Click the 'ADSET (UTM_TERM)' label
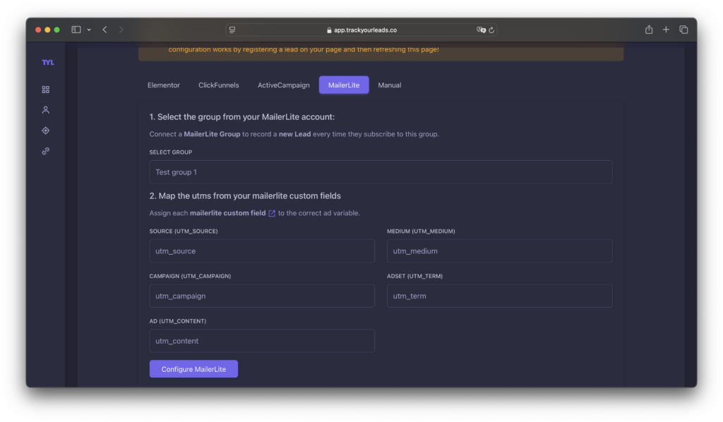The image size is (723, 422). [x=415, y=276]
